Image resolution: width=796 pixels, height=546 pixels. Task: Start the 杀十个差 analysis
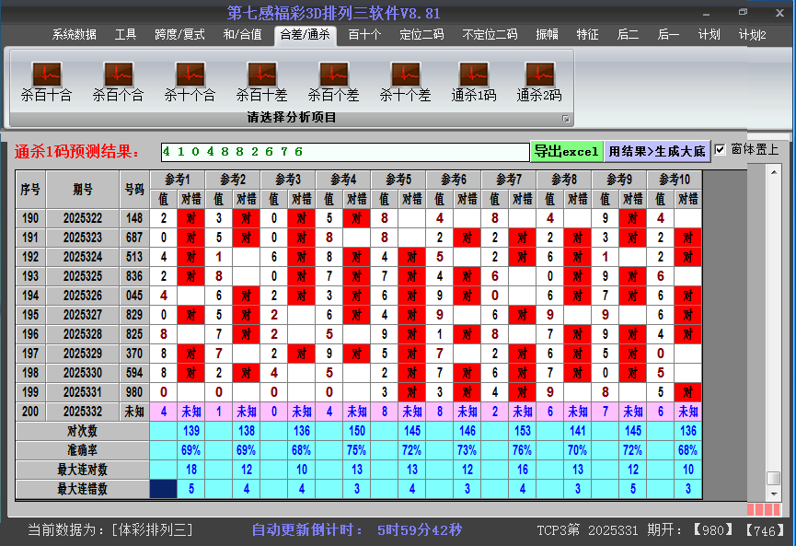pos(405,81)
